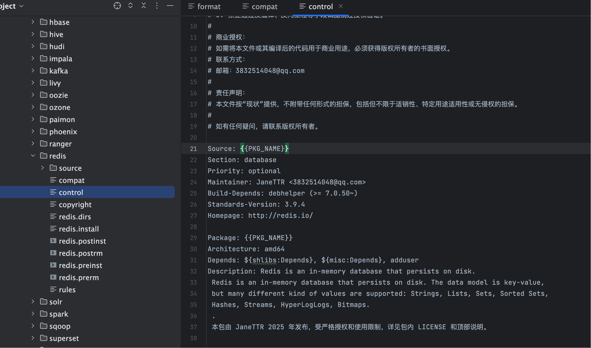
Task: Select the source folder icon
Action: coord(53,168)
